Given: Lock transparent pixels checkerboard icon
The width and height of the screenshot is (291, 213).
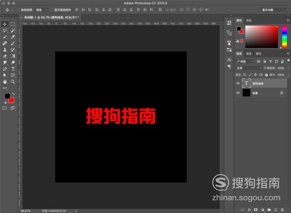Looking at the screenshot, I should point(244,75).
